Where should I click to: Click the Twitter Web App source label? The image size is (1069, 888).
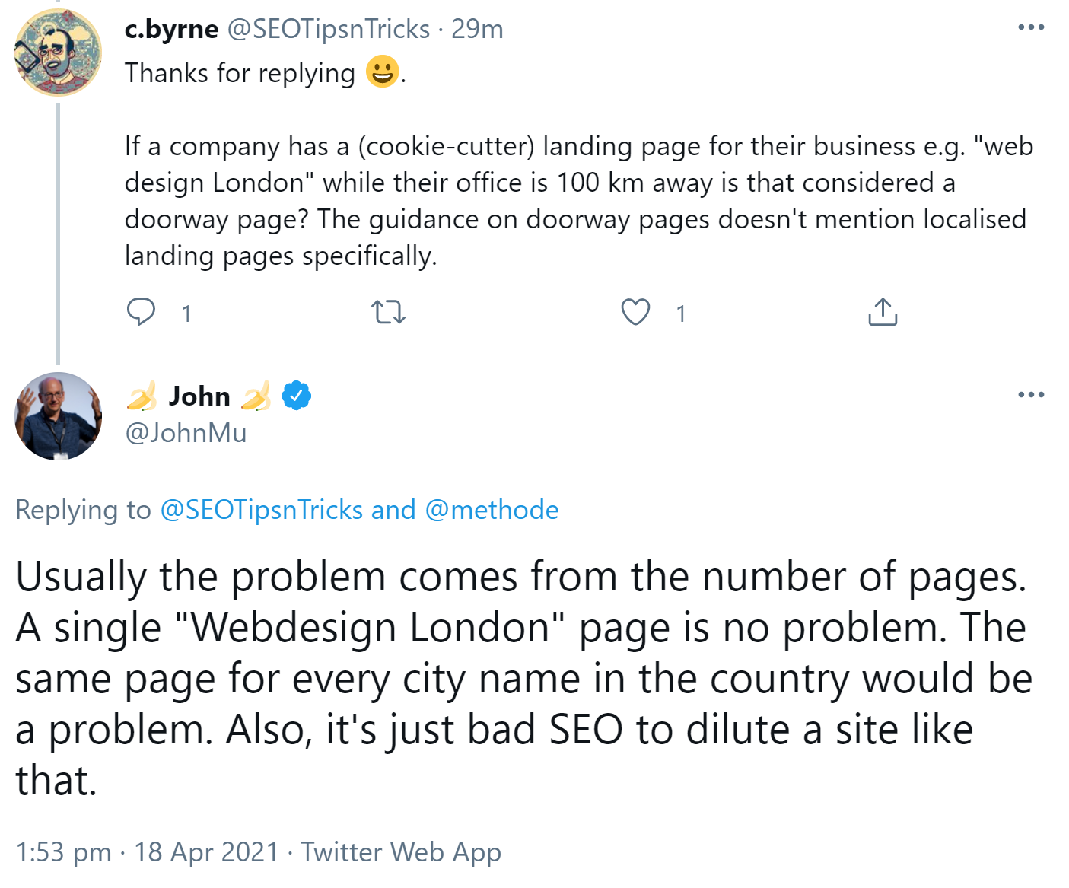[x=401, y=852]
